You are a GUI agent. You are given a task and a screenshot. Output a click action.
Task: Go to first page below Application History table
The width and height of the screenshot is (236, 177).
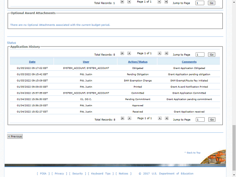pyautogui.click(x=123, y=118)
